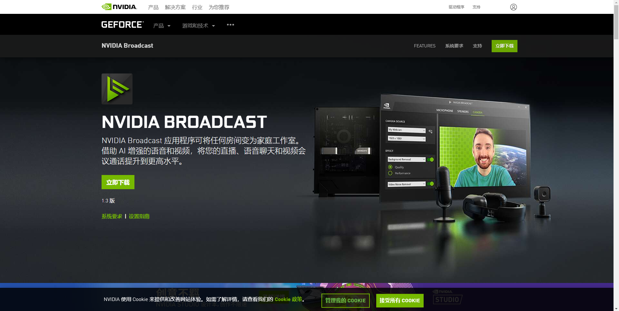Expand the 游戏和技术 dropdown menu

[199, 25]
